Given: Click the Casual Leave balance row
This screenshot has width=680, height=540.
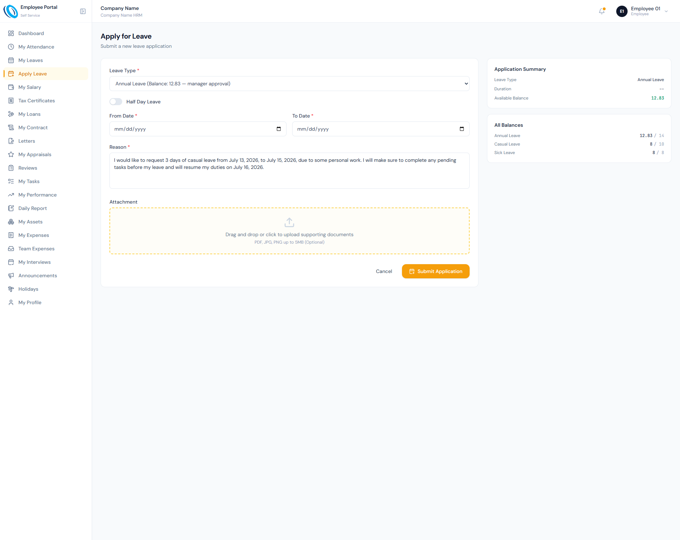Looking at the screenshot, I should (579, 144).
